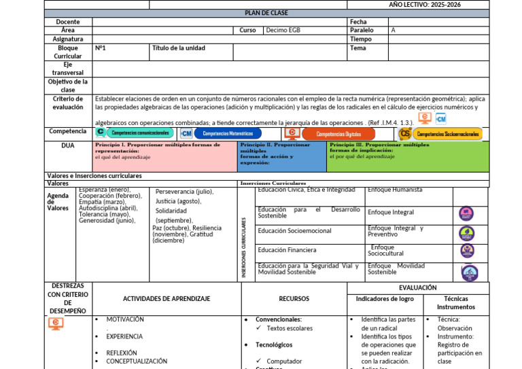Click the vertical INSERCIONES CURRICULARES label
522x369 pixels.
244,247
